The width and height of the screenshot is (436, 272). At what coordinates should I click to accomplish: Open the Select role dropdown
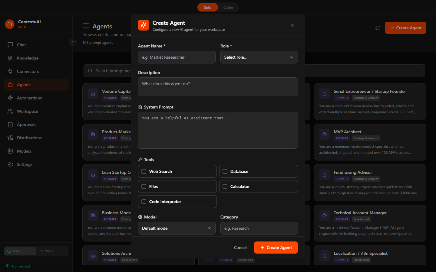259,57
